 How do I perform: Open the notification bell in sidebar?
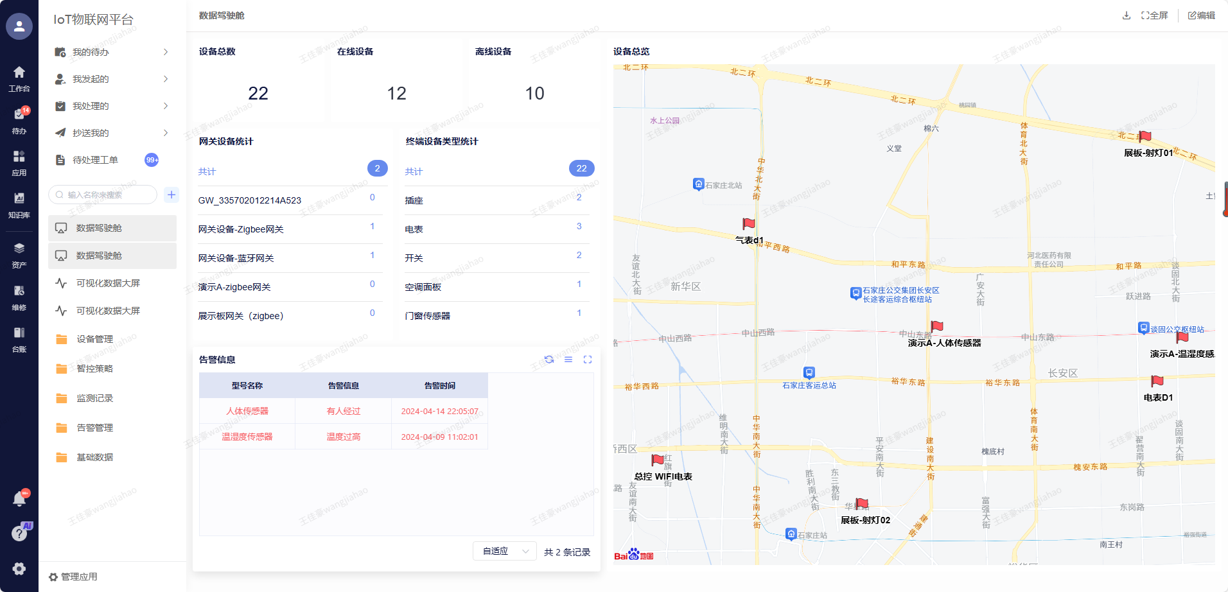(x=19, y=499)
